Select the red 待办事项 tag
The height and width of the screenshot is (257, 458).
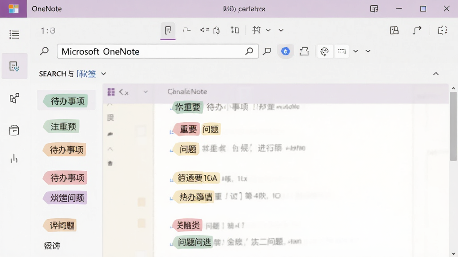65,178
